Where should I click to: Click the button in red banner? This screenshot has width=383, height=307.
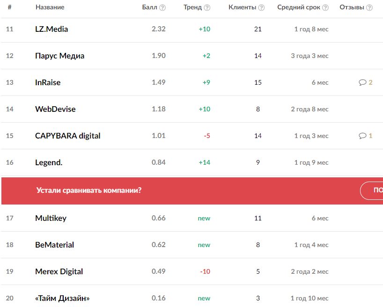pos(372,190)
